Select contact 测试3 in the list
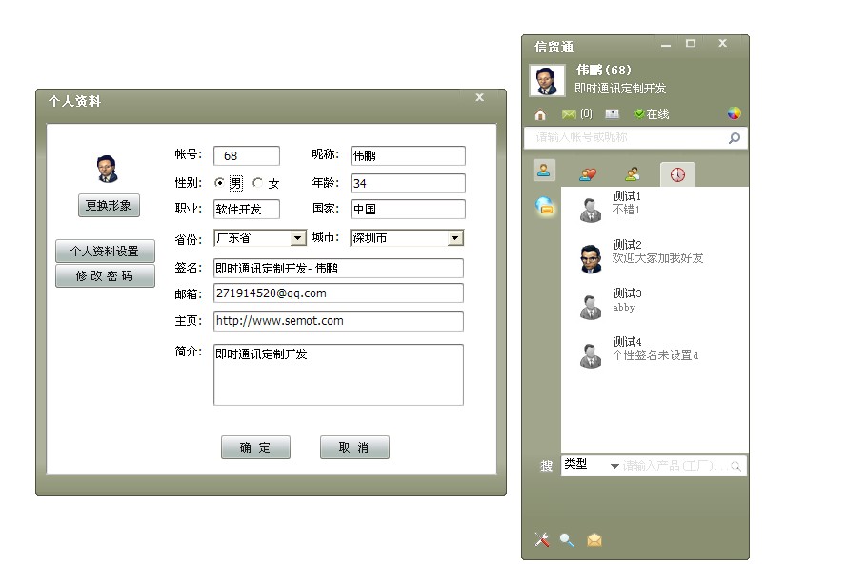846x587 pixels. click(655, 306)
